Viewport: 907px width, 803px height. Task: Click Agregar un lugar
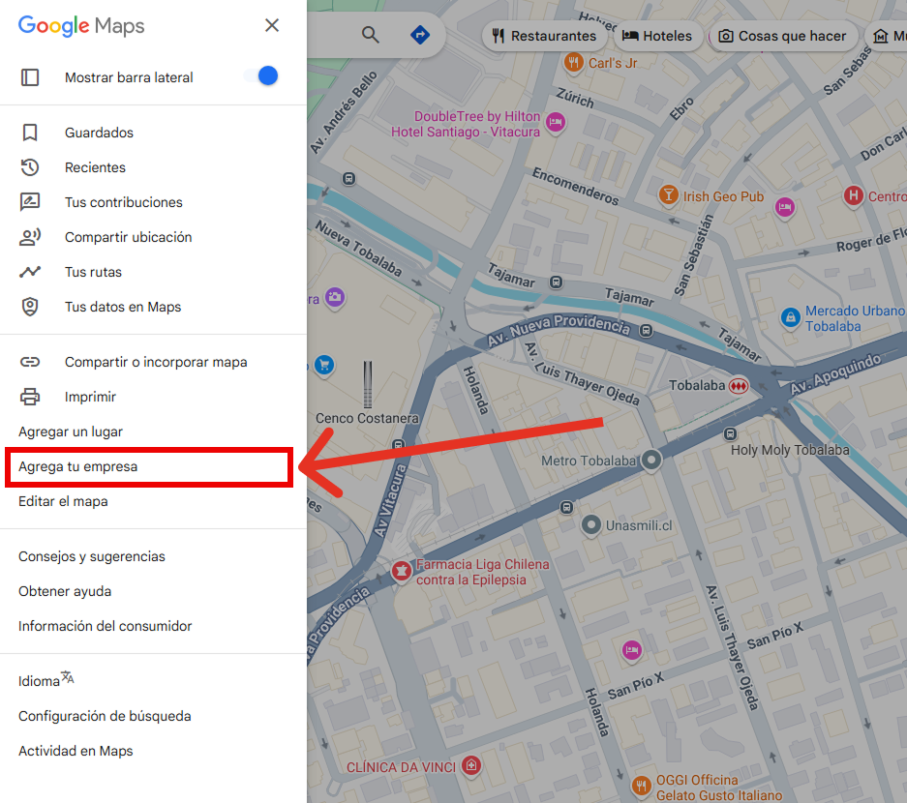pos(153,431)
